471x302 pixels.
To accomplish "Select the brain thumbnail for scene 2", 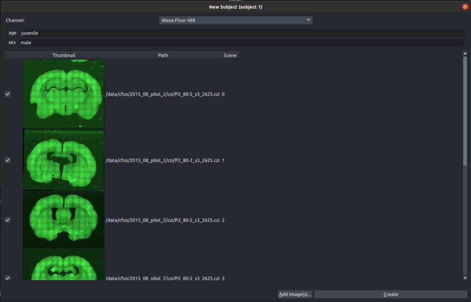I will pyautogui.click(x=64, y=220).
